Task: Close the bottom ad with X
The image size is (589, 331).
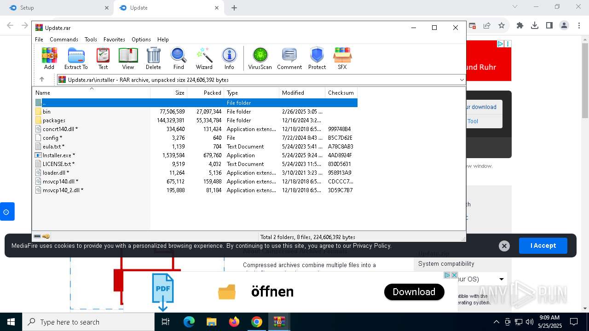Action: click(x=454, y=275)
